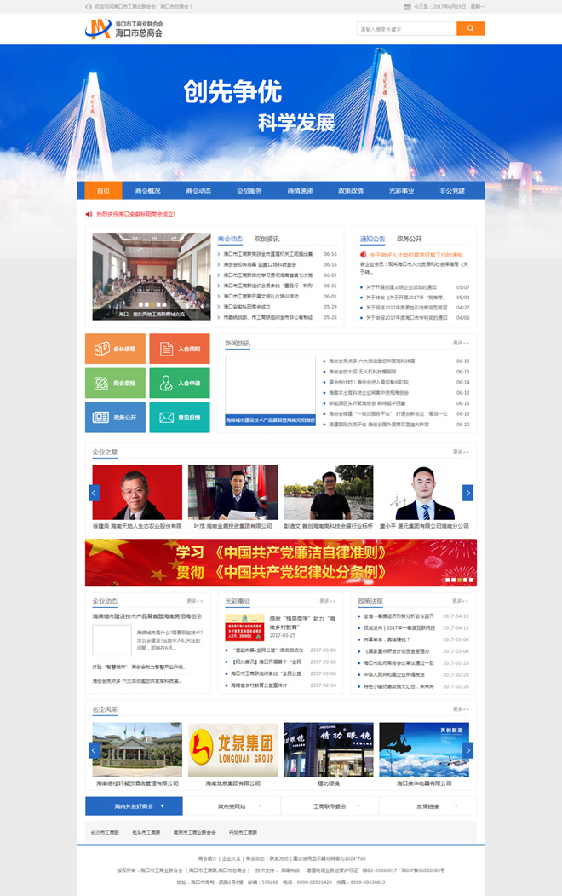This screenshot has width=562, height=896.
Task: Open the 长沙市工商联 friendly link
Action: (x=105, y=831)
